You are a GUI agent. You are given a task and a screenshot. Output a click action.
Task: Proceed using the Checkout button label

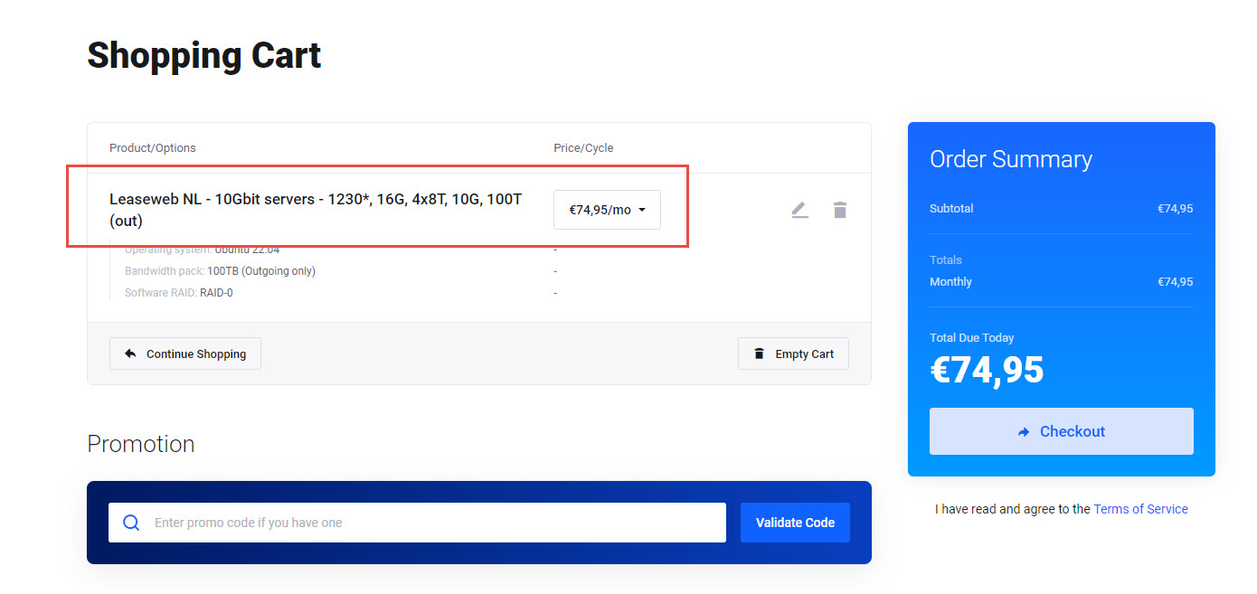[1072, 431]
